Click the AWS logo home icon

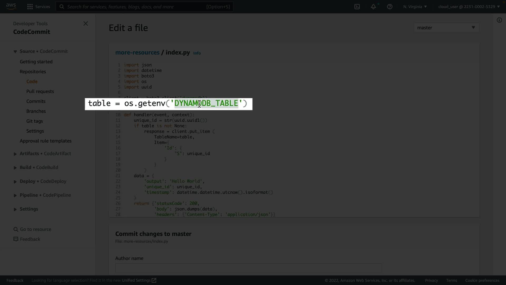click(x=11, y=6)
